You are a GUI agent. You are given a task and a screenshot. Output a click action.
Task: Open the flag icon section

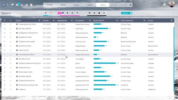pos(12,5)
